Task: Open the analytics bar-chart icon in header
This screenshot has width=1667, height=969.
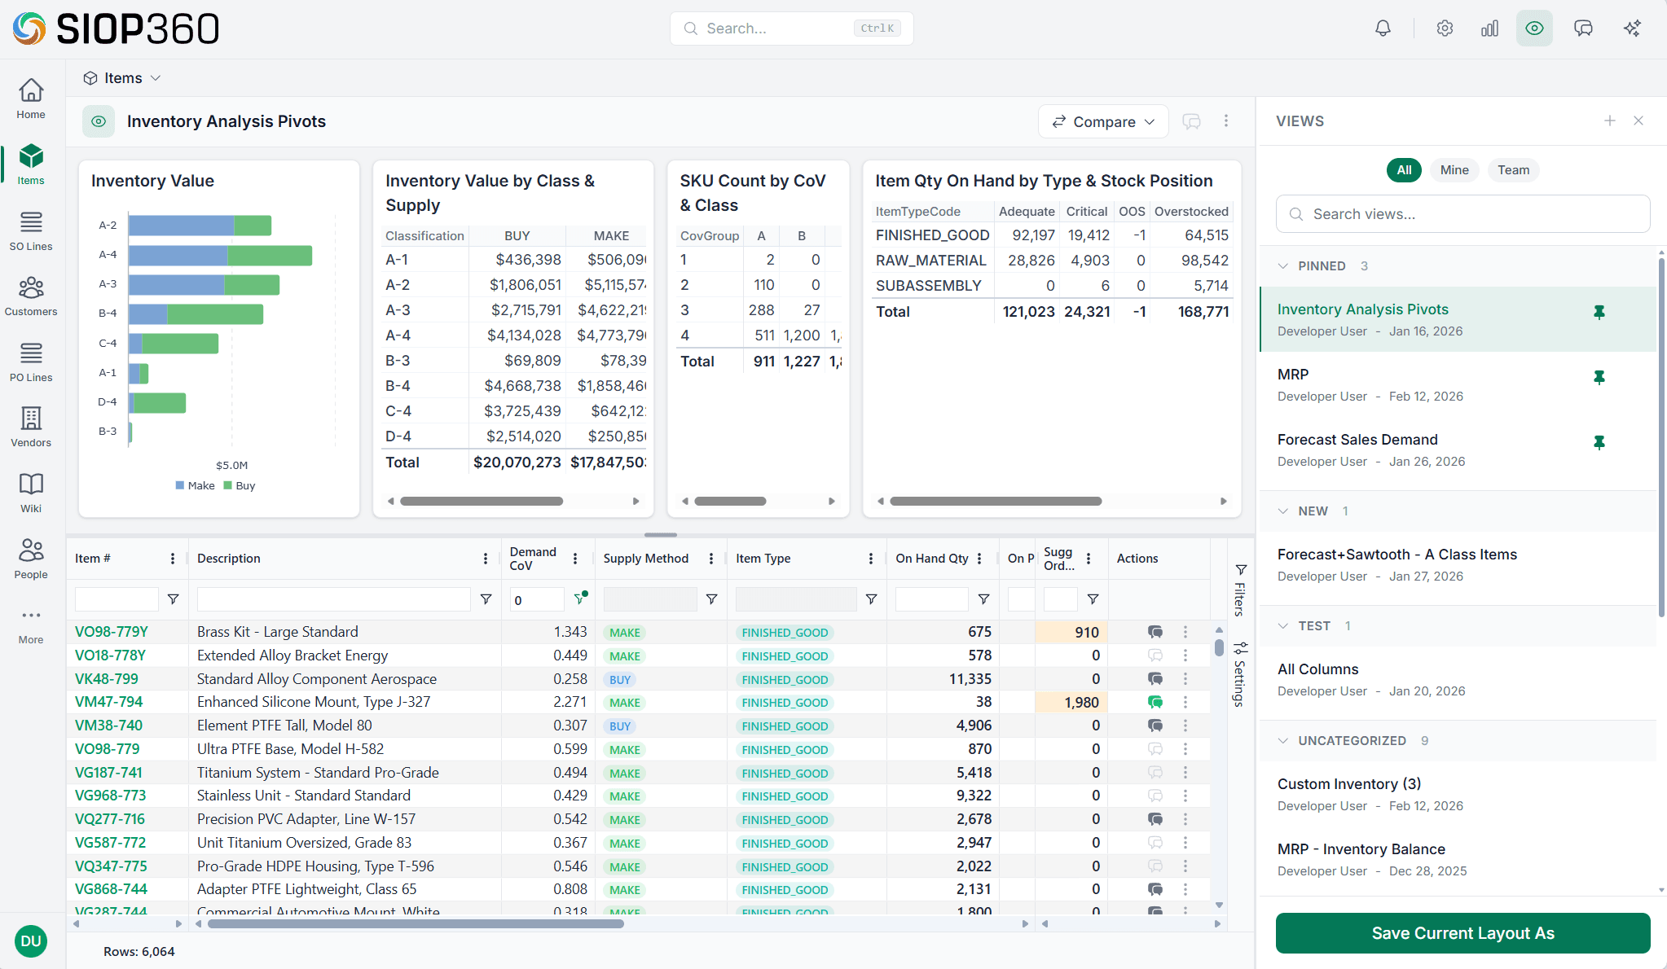Action: 1489,28
